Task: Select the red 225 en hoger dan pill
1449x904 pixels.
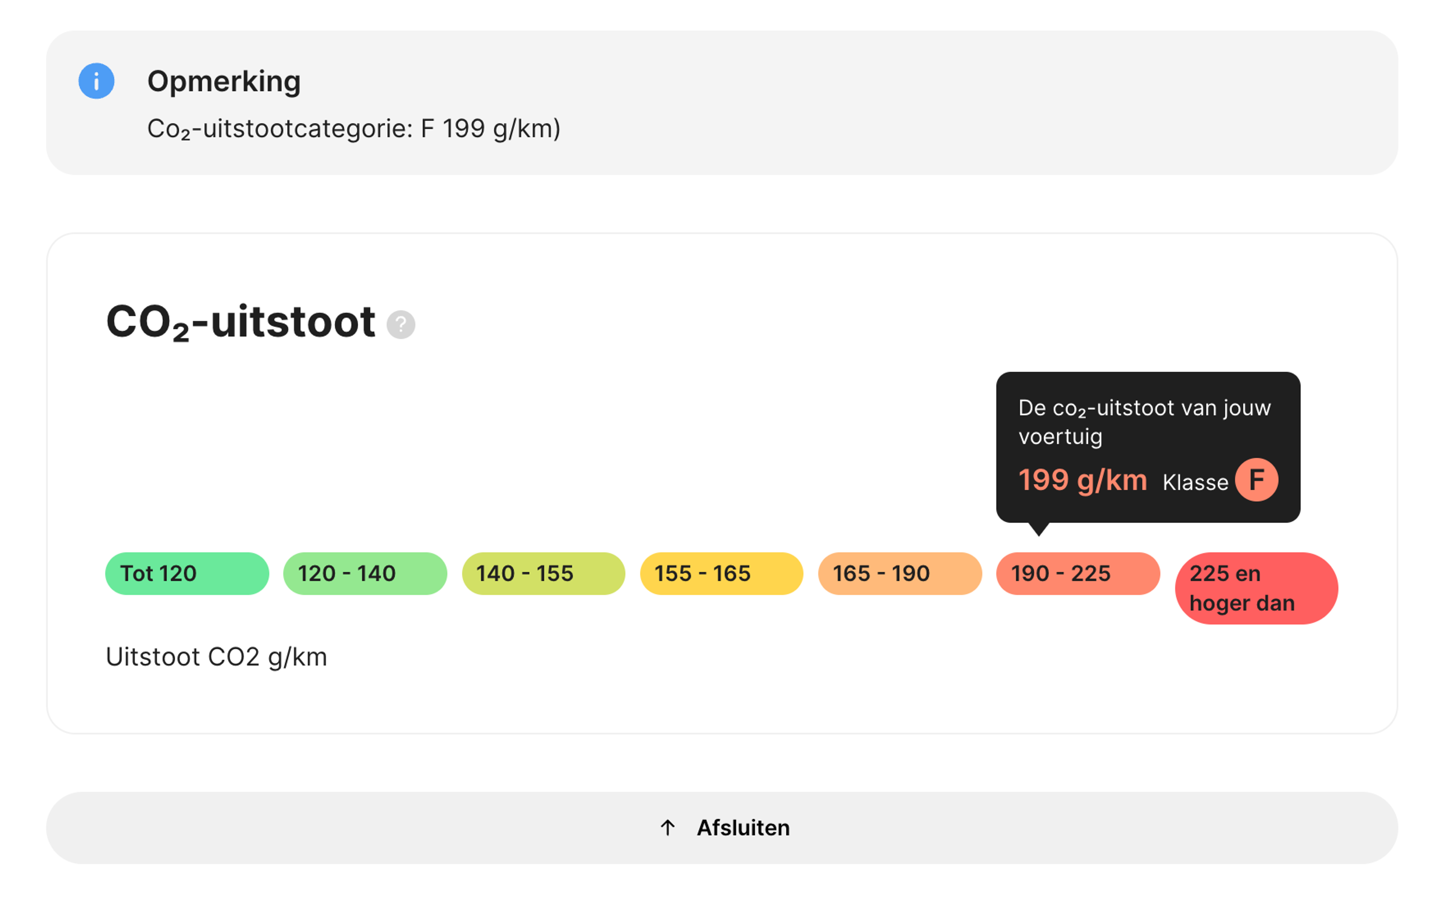Action: (x=1257, y=588)
